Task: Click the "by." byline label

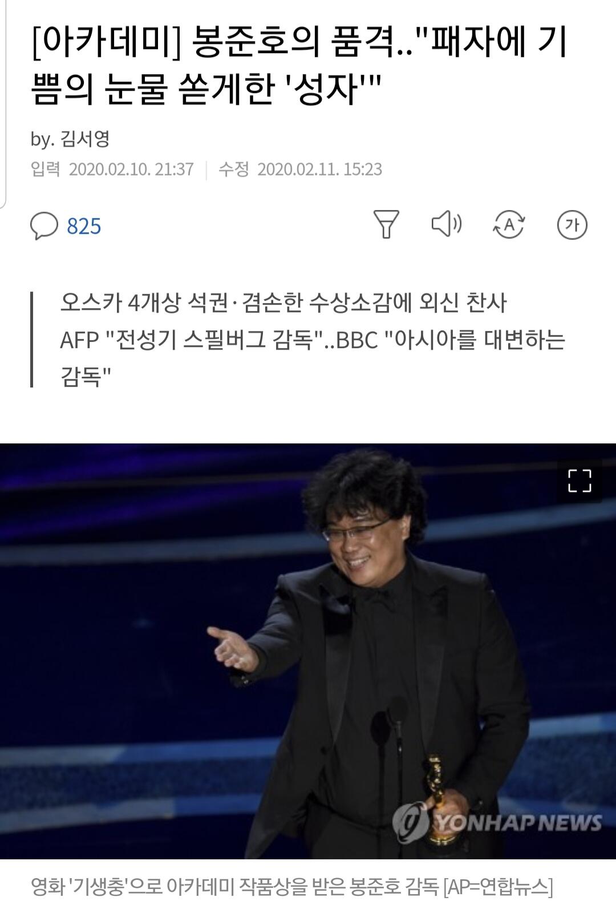Action: [42, 139]
